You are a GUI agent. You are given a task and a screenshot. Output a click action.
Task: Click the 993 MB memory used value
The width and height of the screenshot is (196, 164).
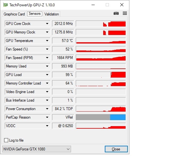pos(63,66)
